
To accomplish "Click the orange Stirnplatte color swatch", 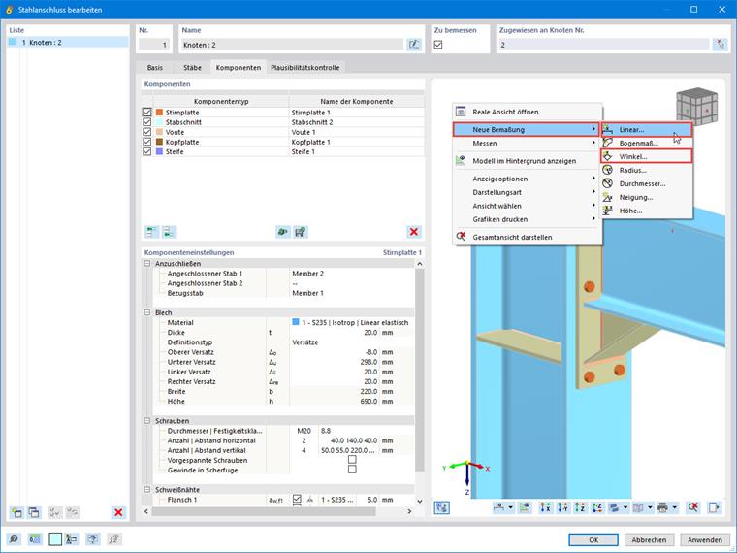I will pyautogui.click(x=159, y=113).
